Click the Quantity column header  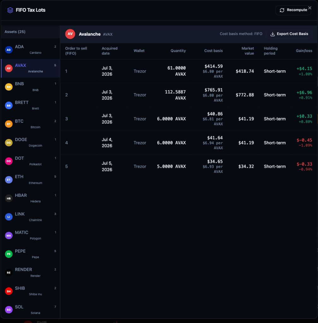click(x=178, y=51)
